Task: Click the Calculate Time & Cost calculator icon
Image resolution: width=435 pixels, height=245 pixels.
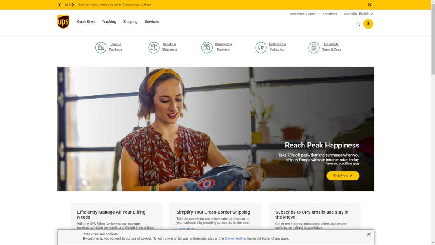Action: (314, 48)
